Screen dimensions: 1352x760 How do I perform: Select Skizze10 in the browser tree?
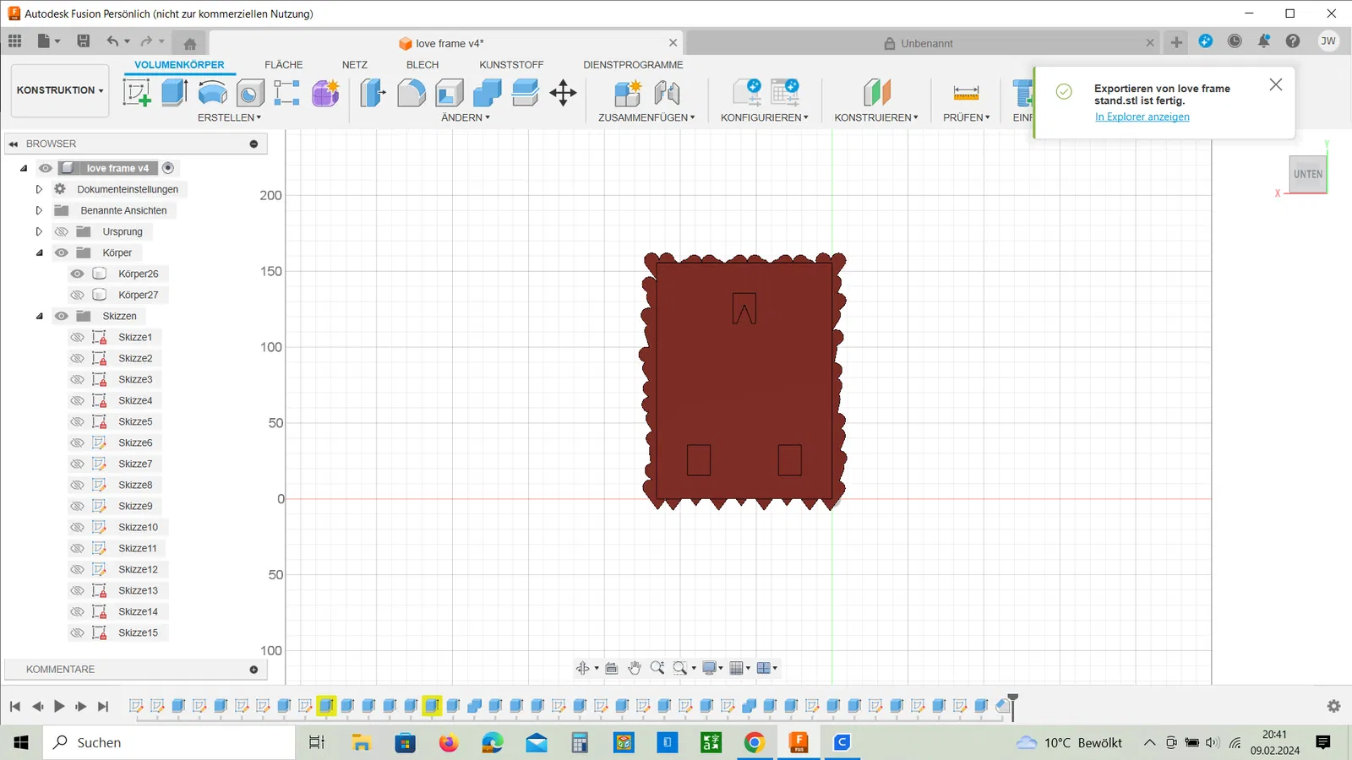pos(138,527)
